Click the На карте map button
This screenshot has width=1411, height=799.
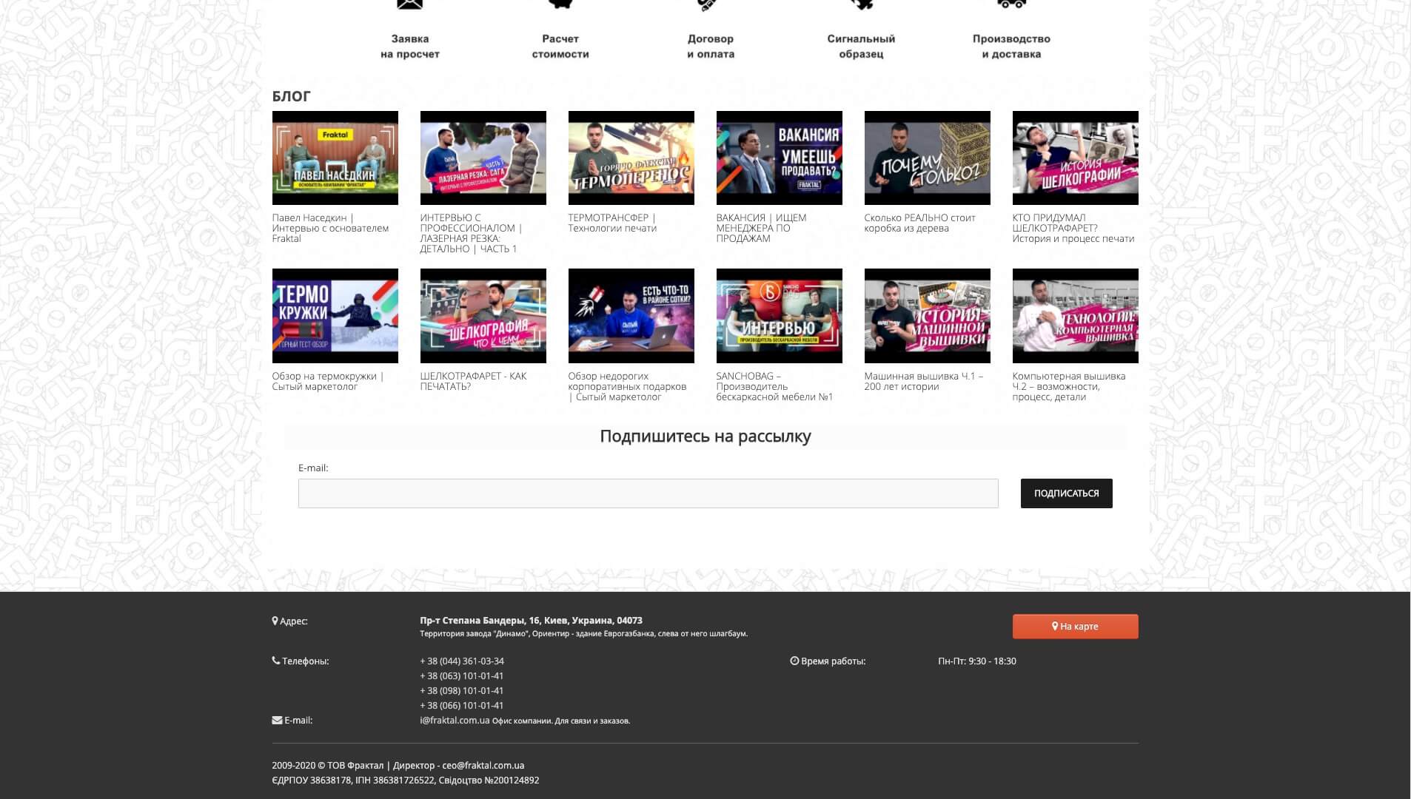click(1075, 627)
